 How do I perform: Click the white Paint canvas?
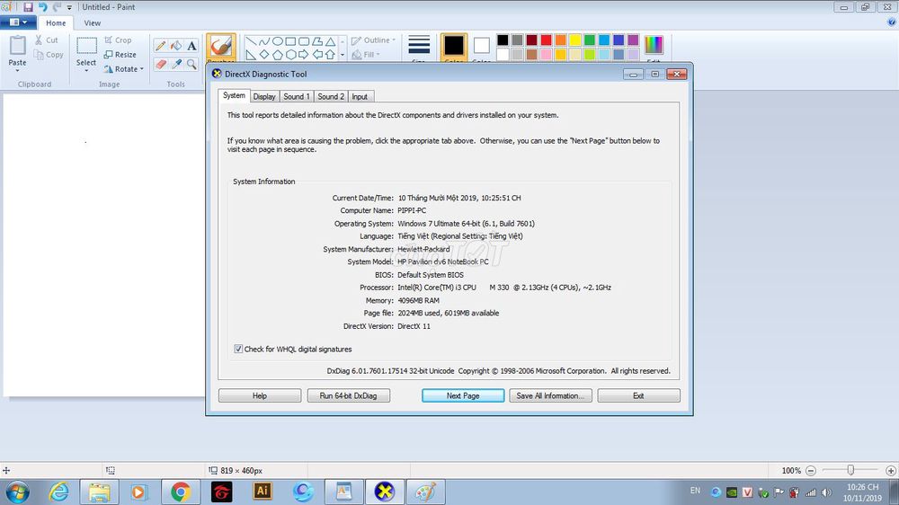pos(103,244)
